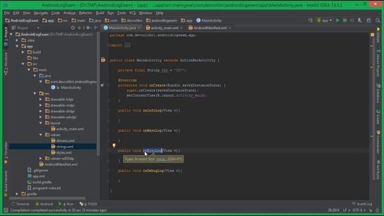
Task: Open the app run configuration dropdown
Action: (325, 20)
